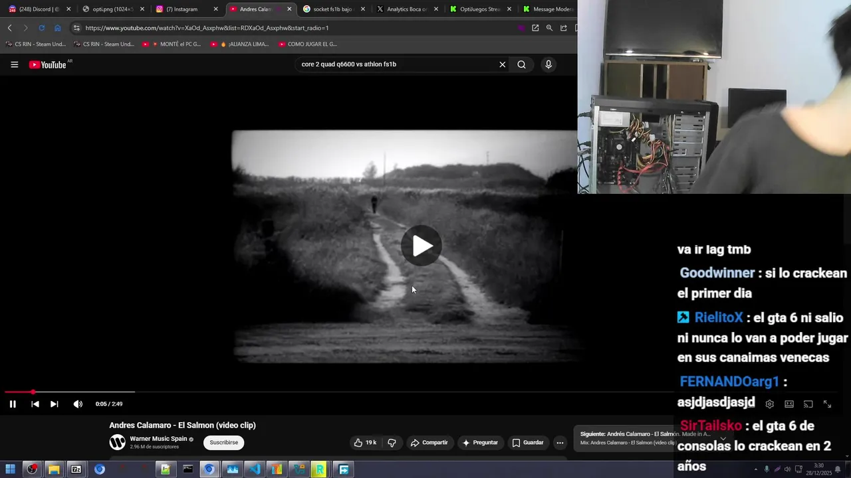This screenshot has height=478, width=851.
Task: Open the page in app icon
Action: coord(535,28)
